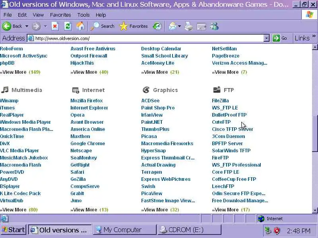This screenshot has height=238, width=318.
Task: Open the Forward history dropdown arrow
Action: coord(45,26)
